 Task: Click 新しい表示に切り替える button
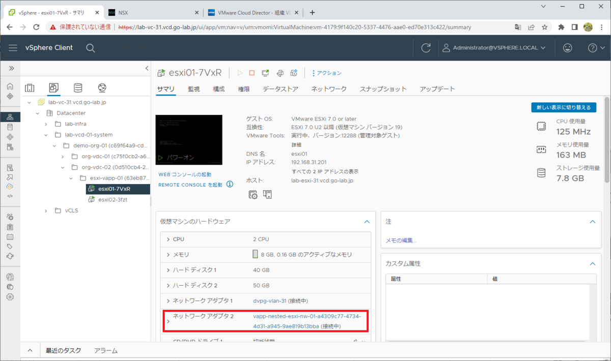[x=563, y=107]
